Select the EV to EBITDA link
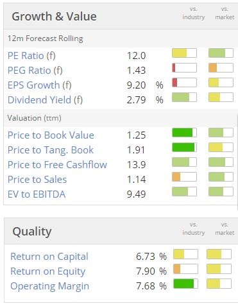The image size is (238, 308). click(x=37, y=194)
